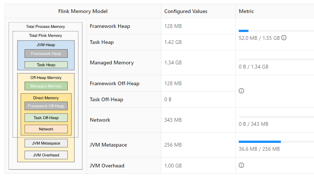Click the Task Heap box in the diagram
314x176 pixels.
(46, 65)
